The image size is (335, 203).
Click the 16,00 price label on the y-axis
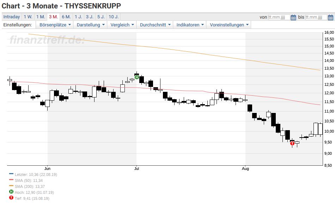click(x=329, y=32)
